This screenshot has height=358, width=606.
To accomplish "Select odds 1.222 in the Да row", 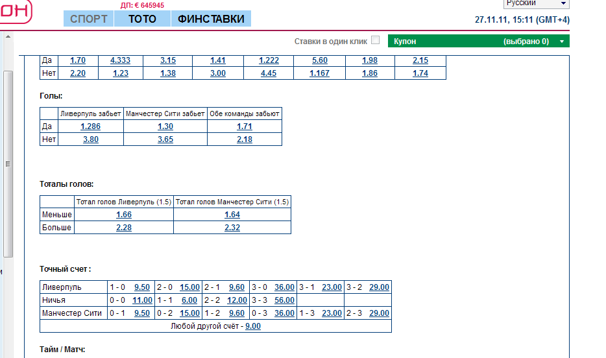I will (269, 60).
